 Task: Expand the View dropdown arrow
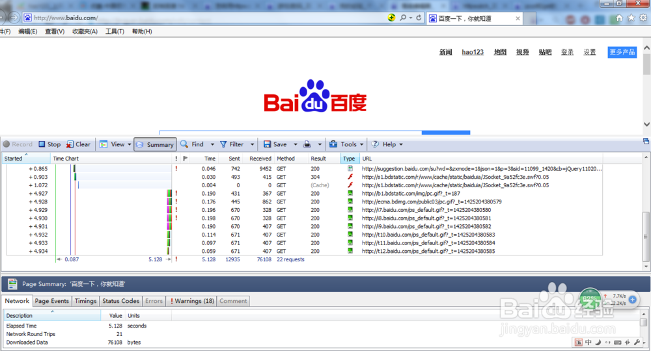pos(130,145)
